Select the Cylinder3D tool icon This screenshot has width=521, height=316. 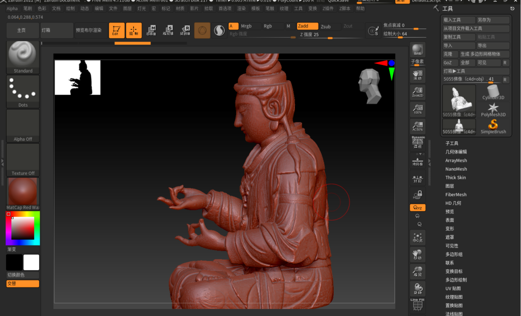[493, 92]
